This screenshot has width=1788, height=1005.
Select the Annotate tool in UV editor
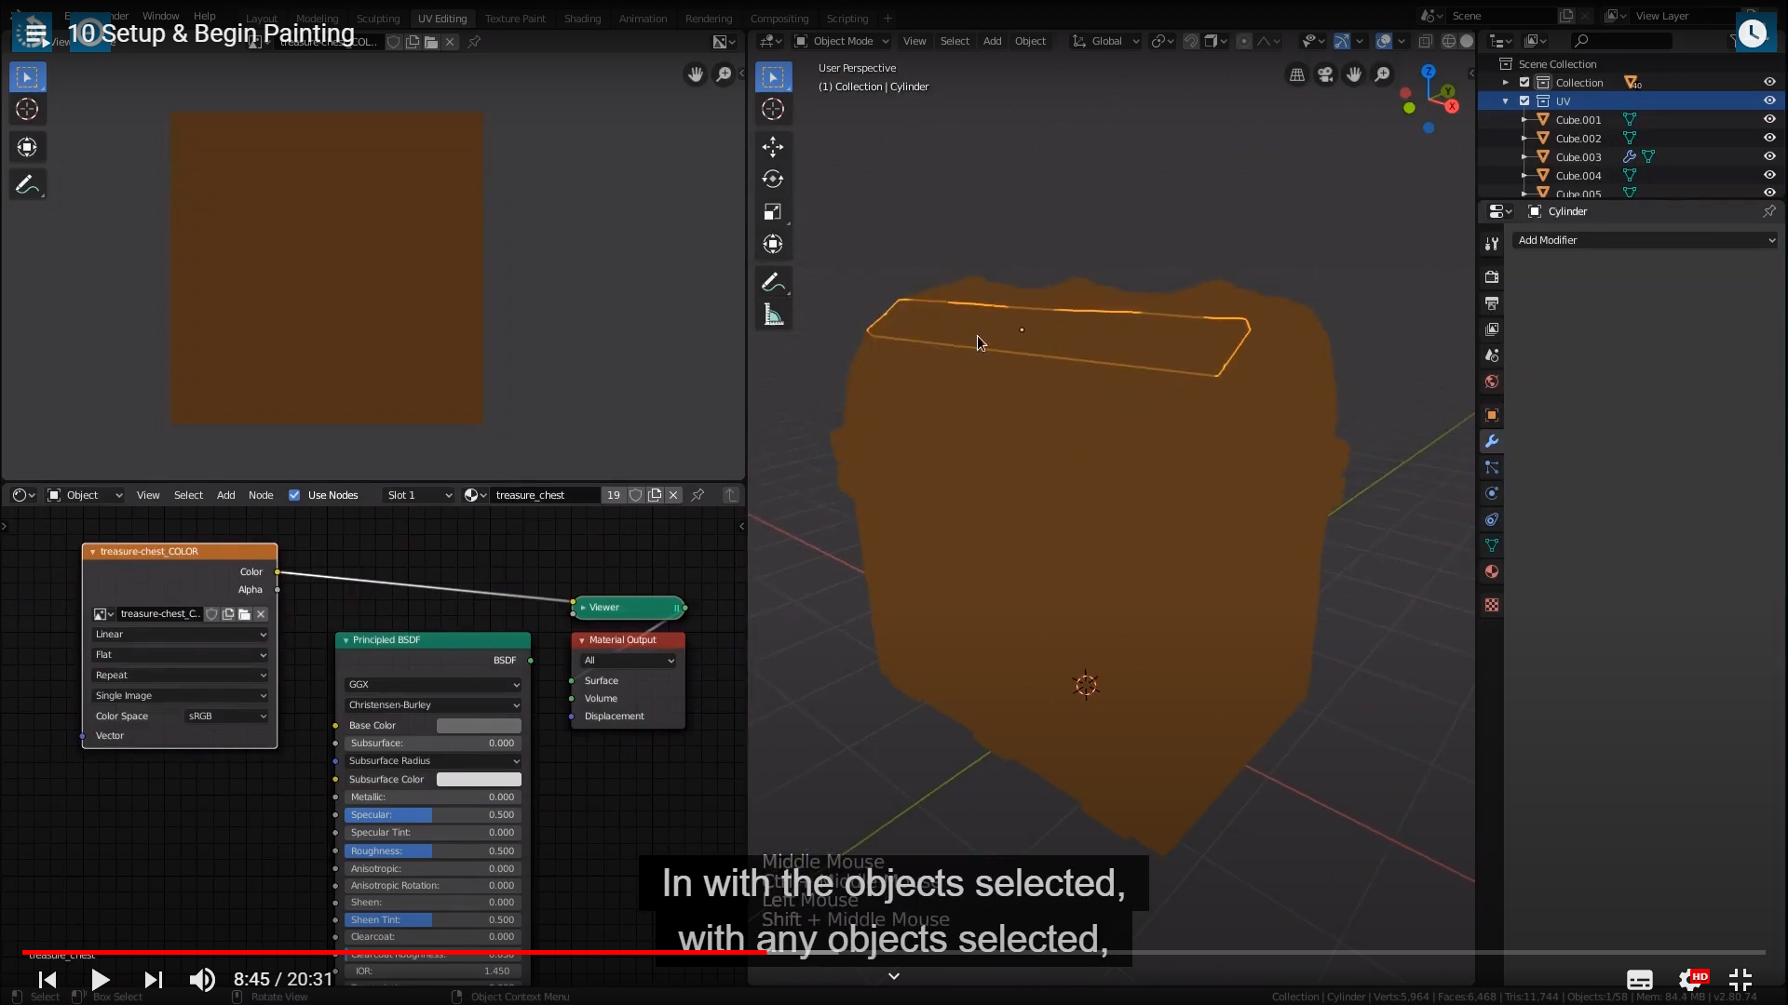tap(27, 184)
